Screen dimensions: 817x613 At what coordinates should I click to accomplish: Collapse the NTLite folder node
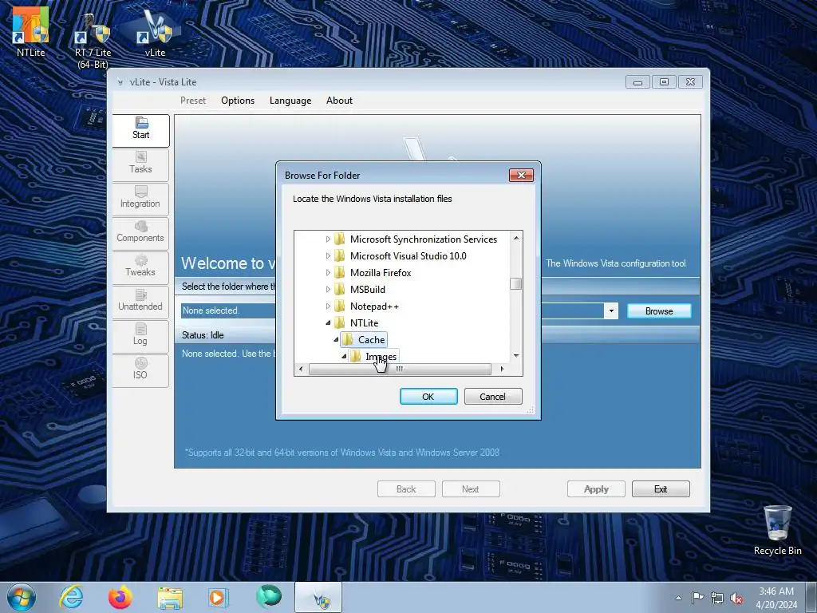pos(328,323)
